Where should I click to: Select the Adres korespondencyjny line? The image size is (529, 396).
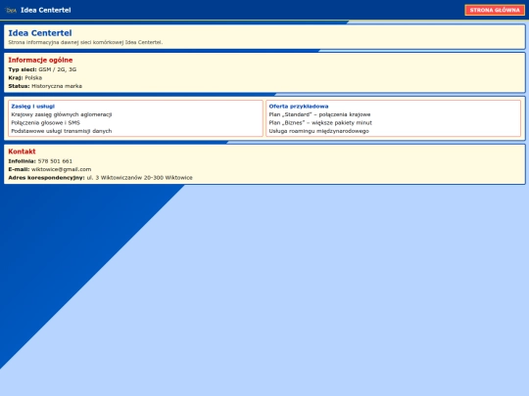click(x=100, y=178)
